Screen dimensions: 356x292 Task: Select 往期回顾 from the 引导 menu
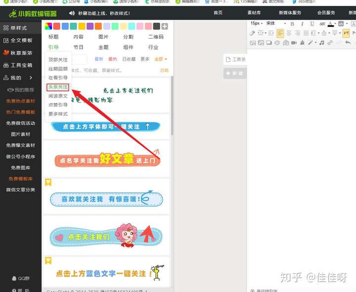click(x=58, y=69)
